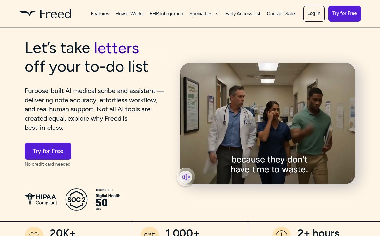Image resolution: width=380 pixels, height=236 pixels.
Task: Click the HIPAA Compliant caduceus badge
Action: tap(41, 199)
